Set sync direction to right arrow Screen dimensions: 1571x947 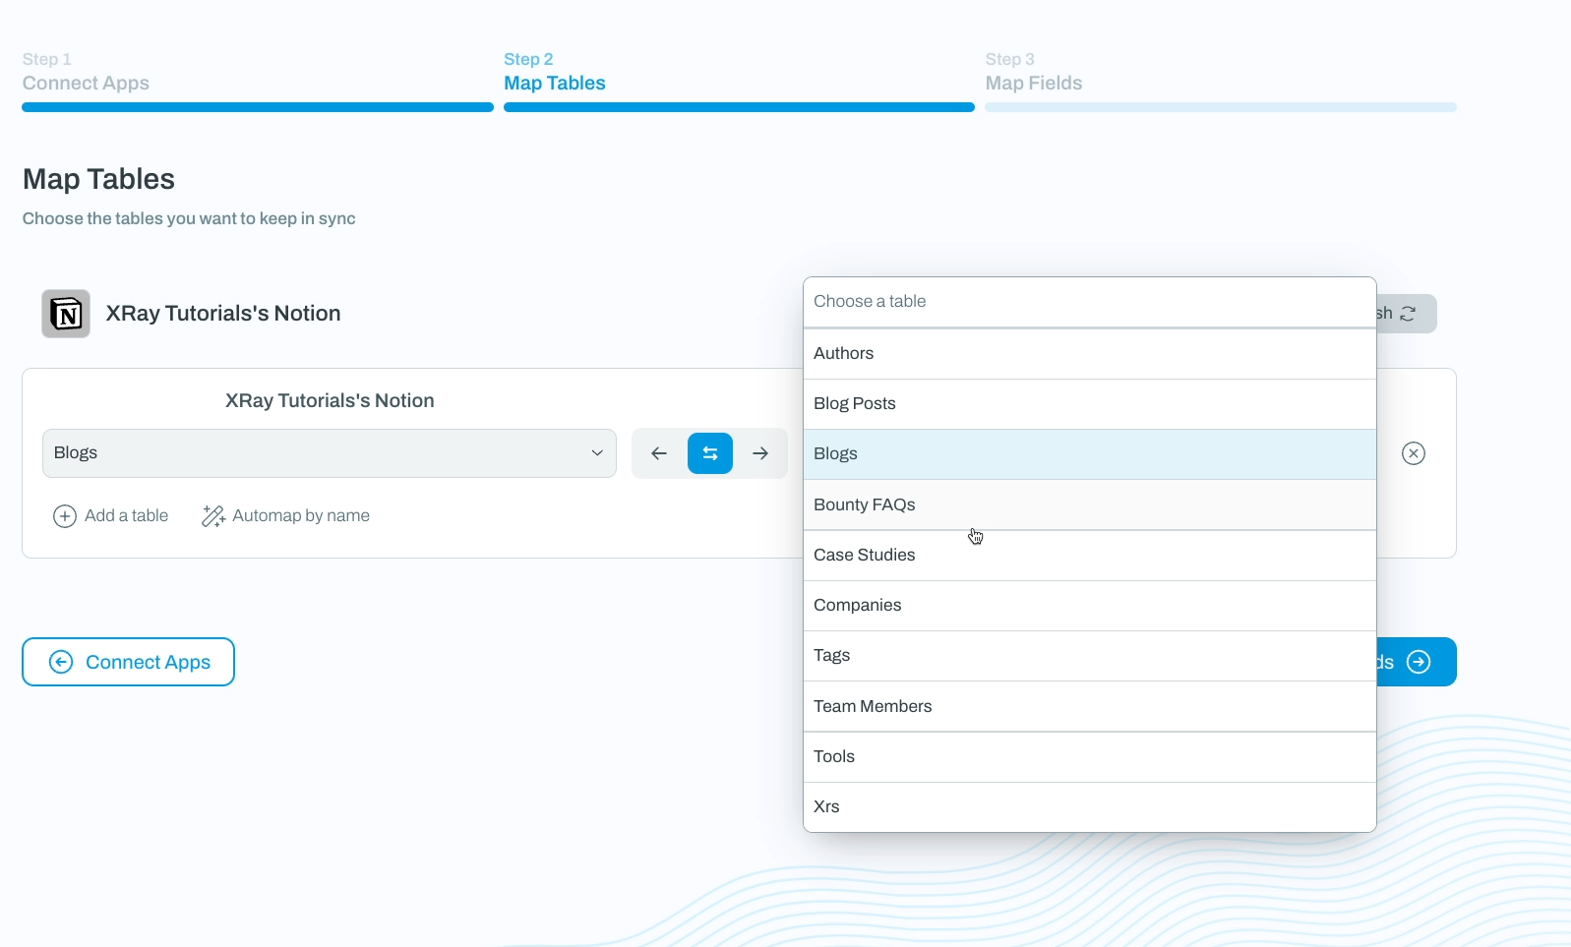(x=760, y=453)
